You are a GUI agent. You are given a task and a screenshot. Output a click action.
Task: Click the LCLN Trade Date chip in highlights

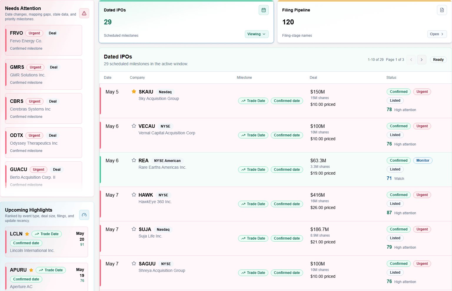click(x=47, y=234)
